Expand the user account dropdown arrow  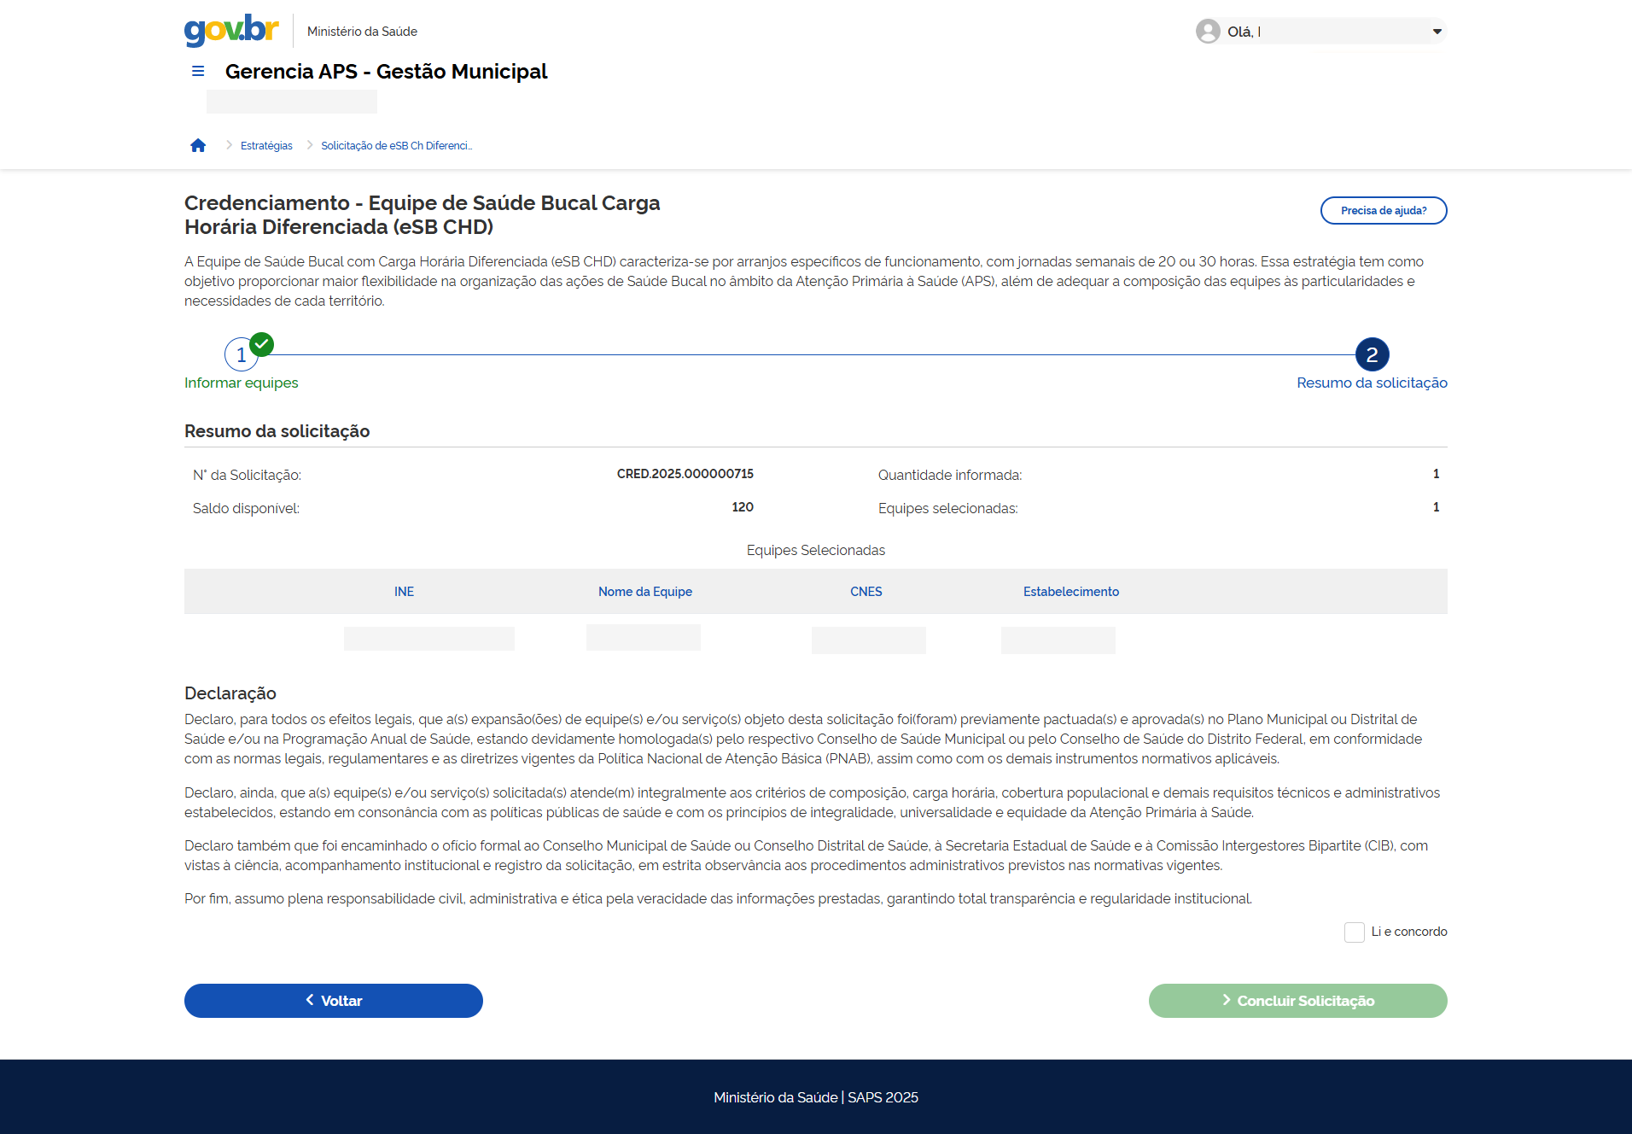click(x=1437, y=32)
